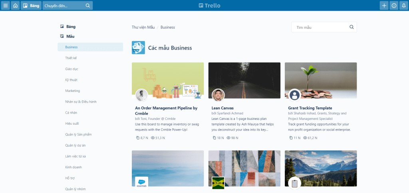Select Bảng in the left sidebar

coord(71,27)
